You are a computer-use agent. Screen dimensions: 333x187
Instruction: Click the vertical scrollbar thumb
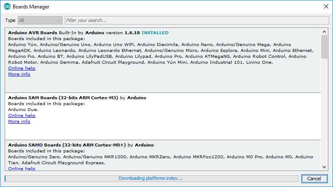(324, 47)
